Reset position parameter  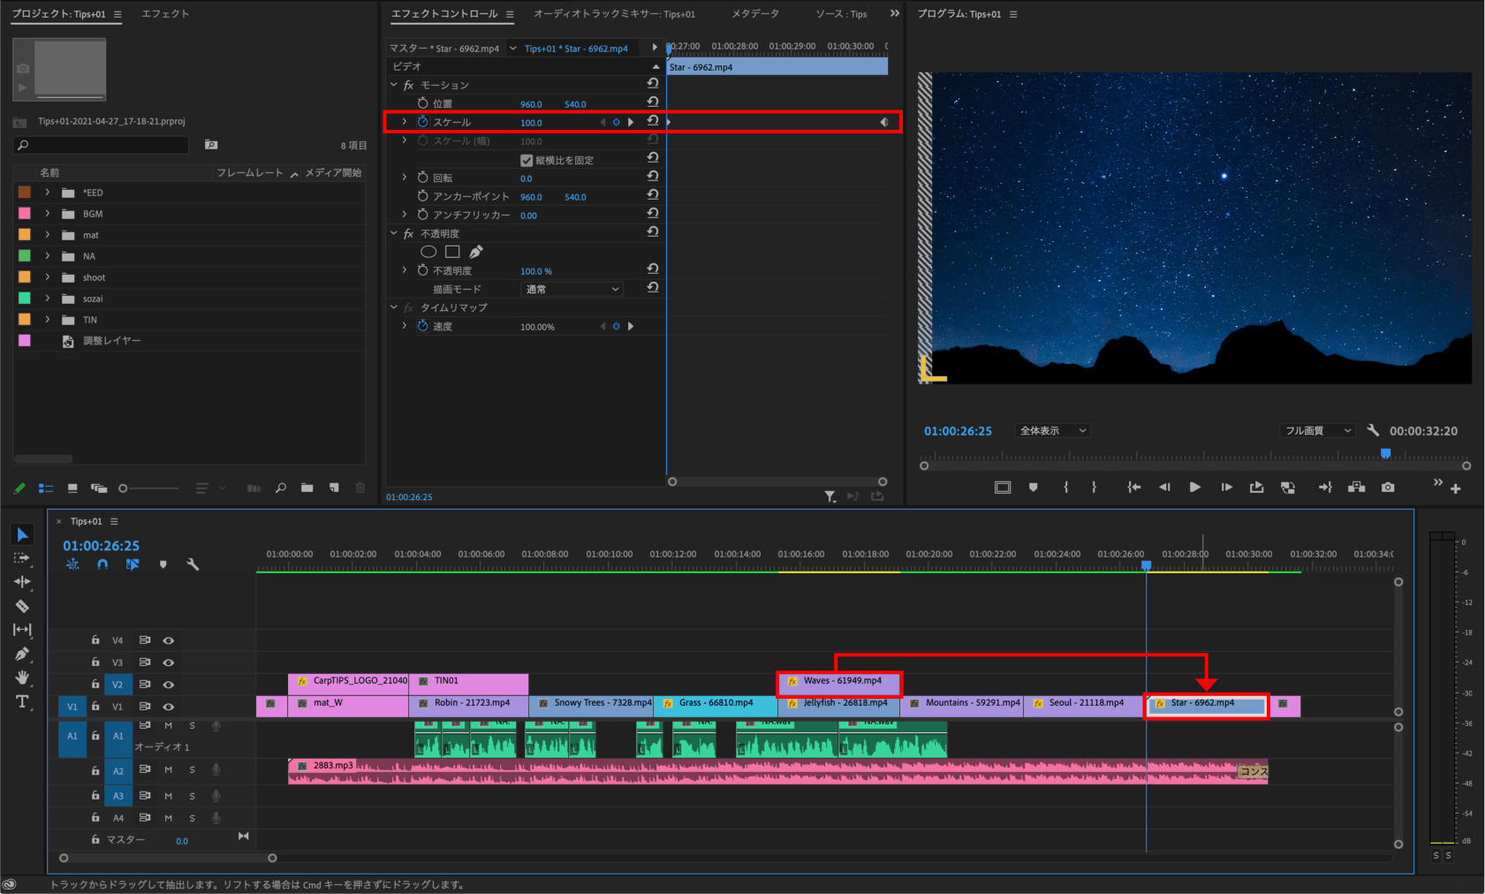coord(653,102)
